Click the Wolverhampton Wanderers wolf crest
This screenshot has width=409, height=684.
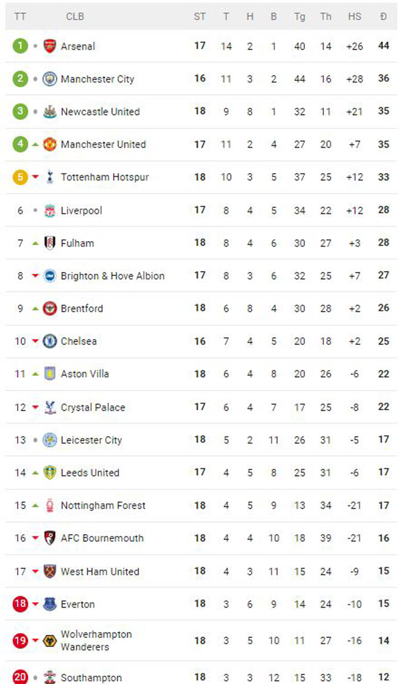(50, 640)
